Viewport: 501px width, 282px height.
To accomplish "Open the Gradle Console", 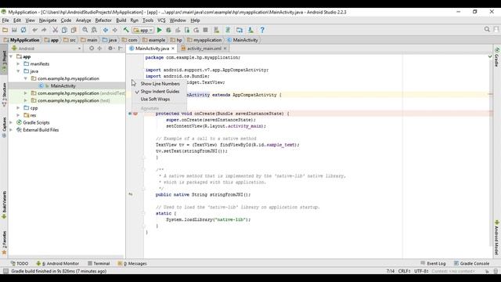I will click(x=471, y=263).
